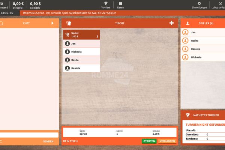Click the plus icon to add table

point(171,23)
